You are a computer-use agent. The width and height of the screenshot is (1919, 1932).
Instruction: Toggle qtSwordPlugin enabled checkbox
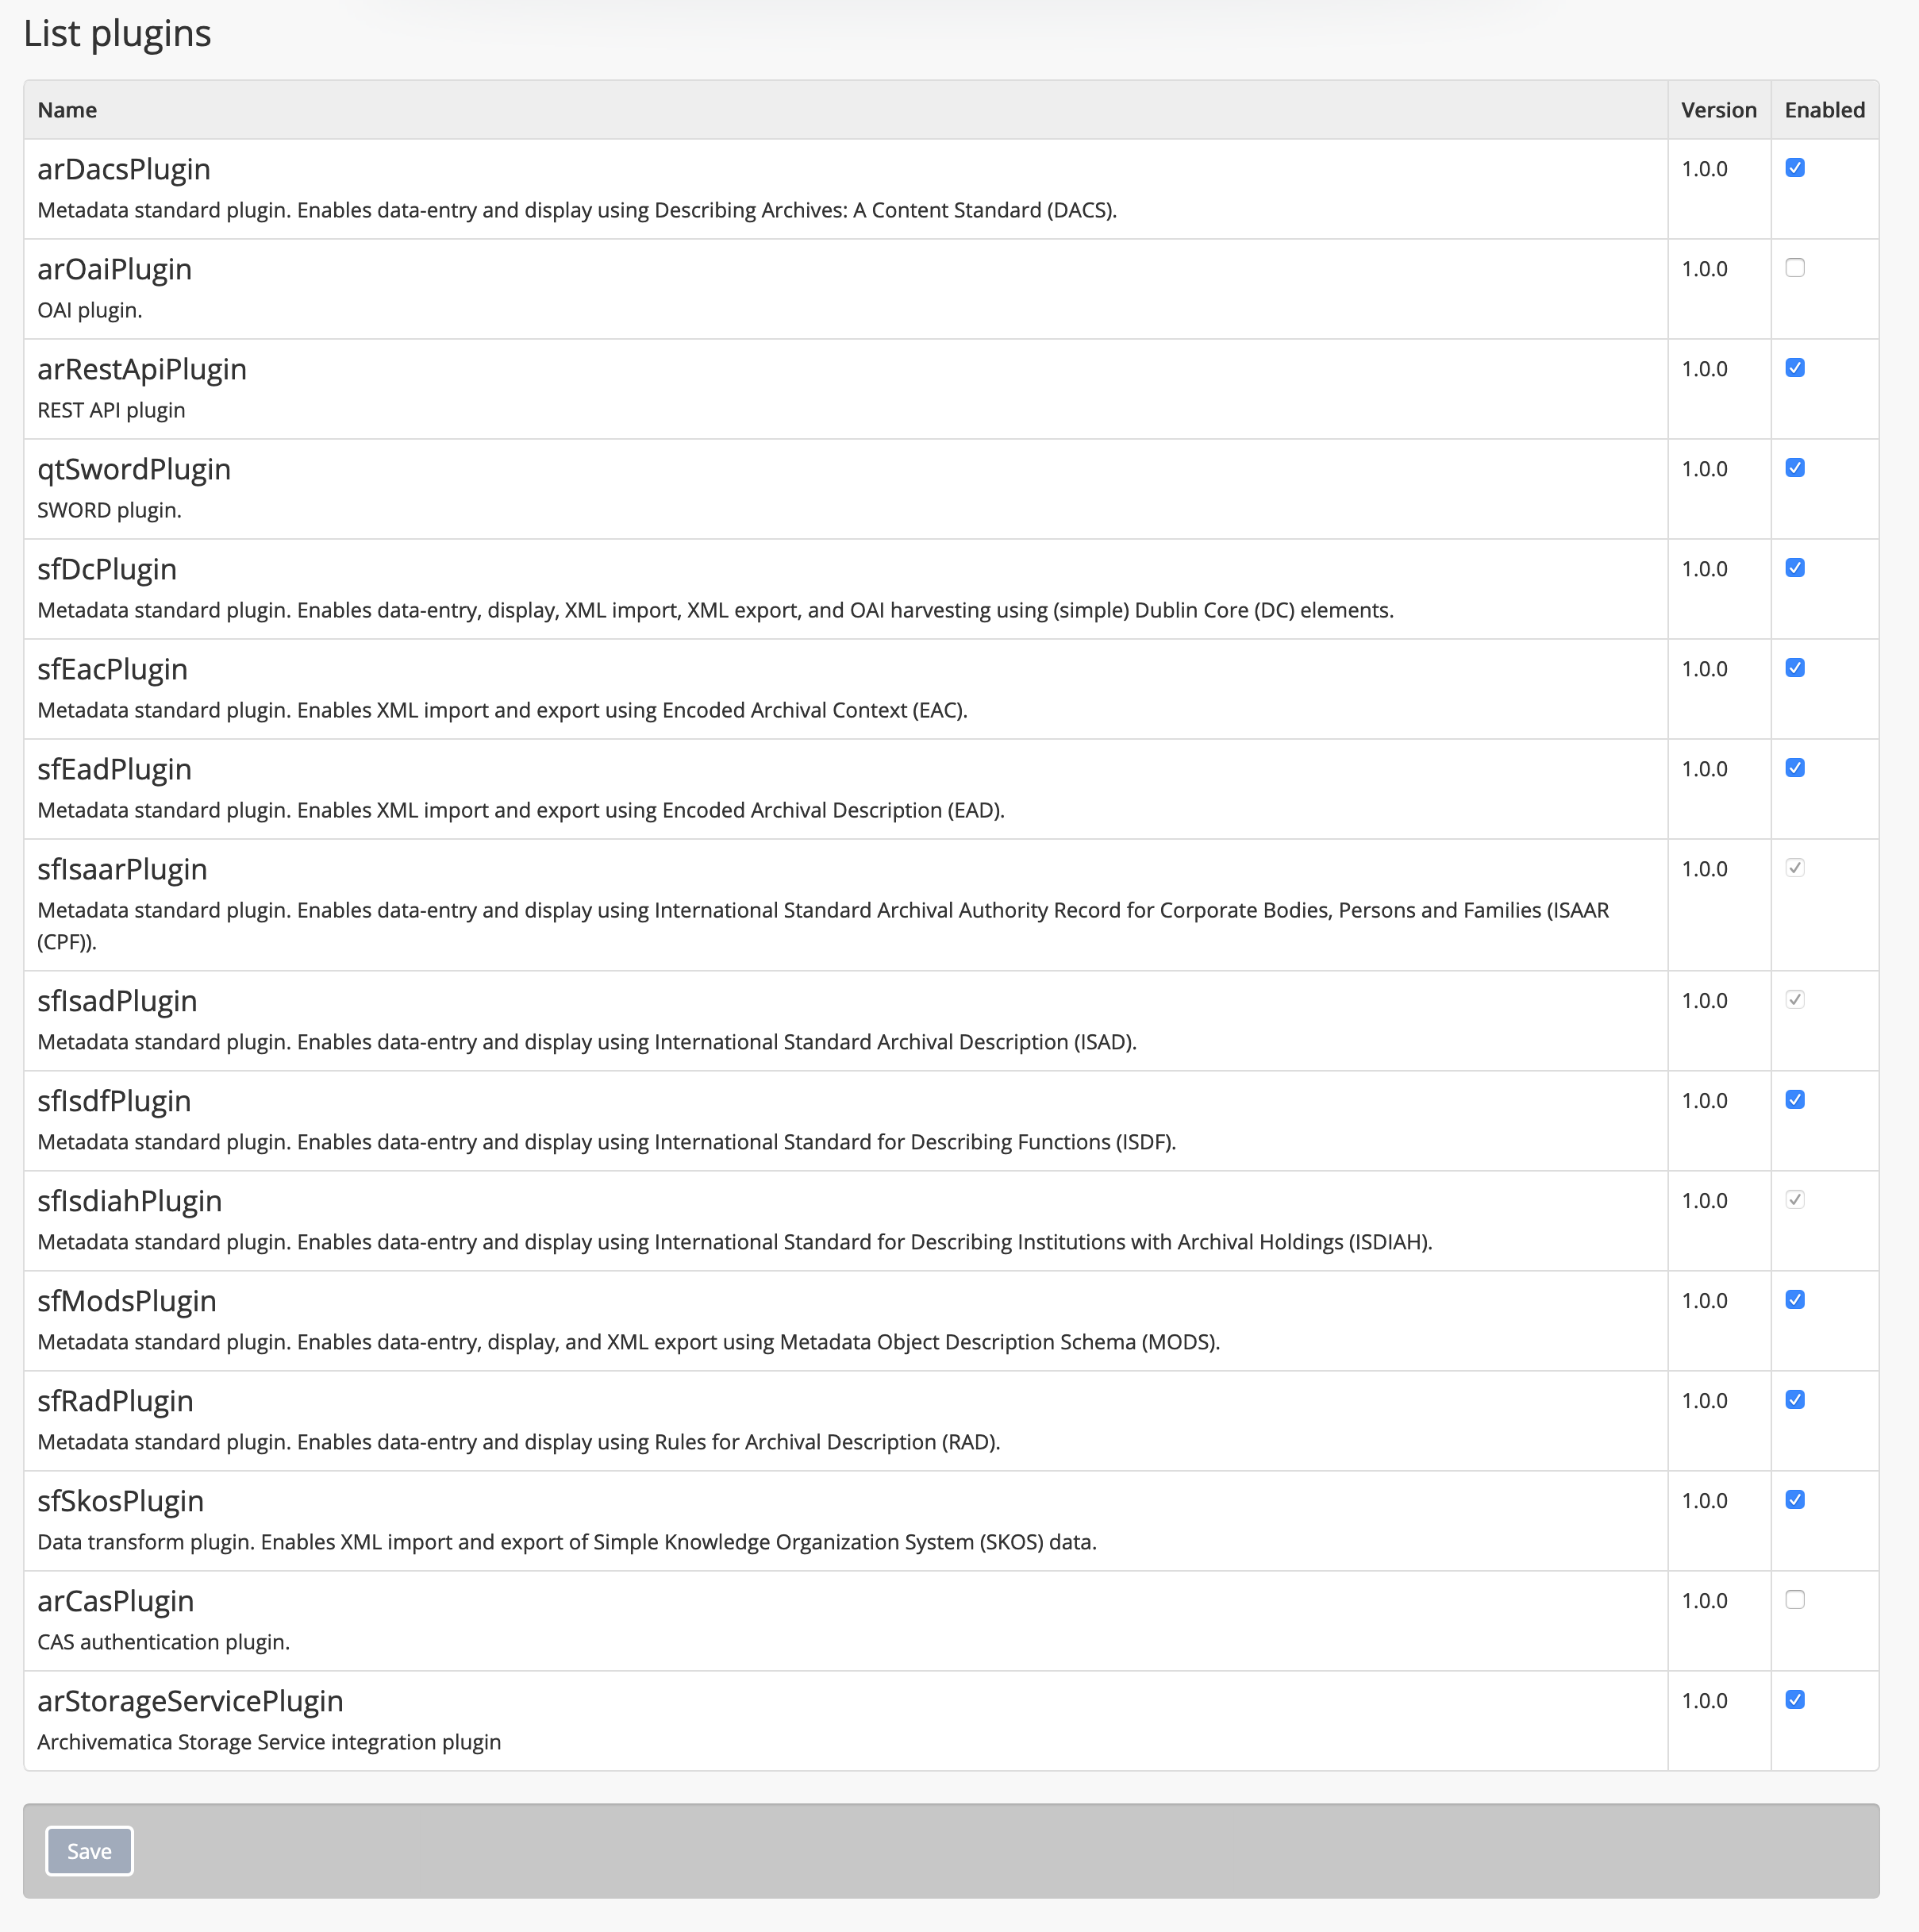coord(1794,468)
